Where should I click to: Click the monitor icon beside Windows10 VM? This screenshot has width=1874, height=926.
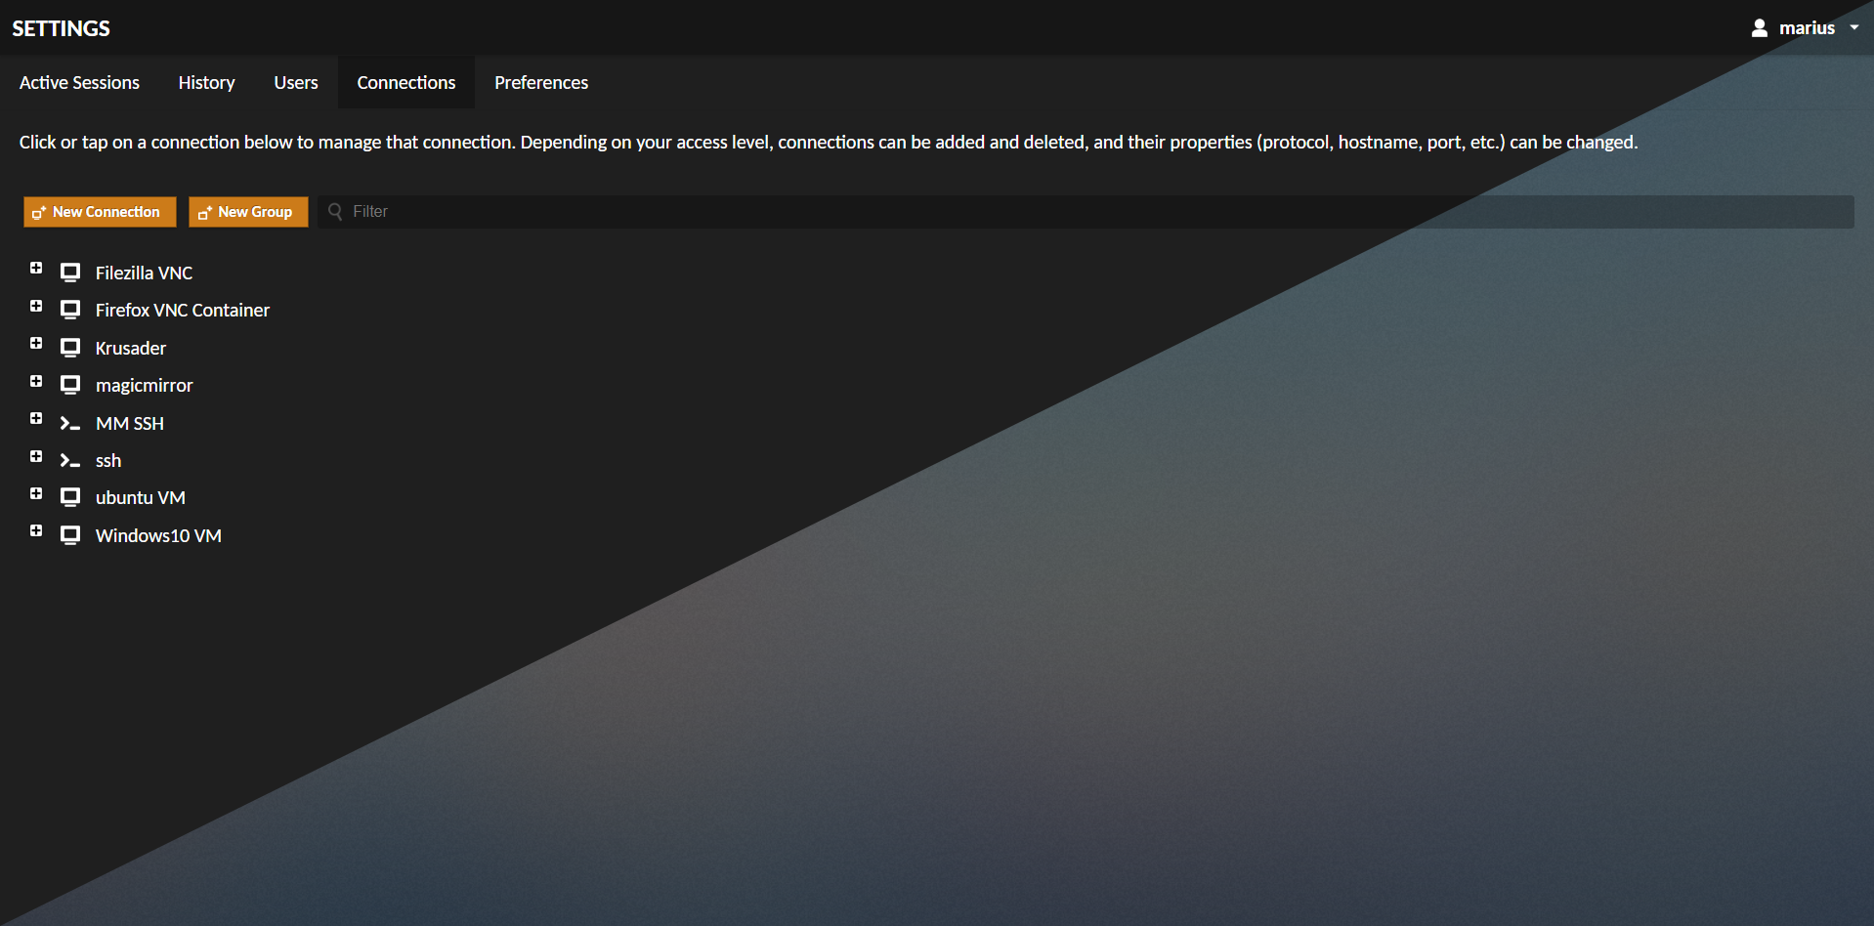point(70,535)
